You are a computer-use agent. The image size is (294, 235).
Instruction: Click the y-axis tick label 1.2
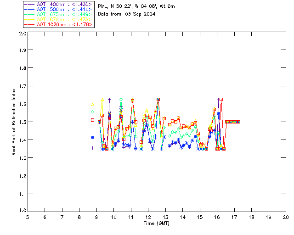(x=23, y=176)
